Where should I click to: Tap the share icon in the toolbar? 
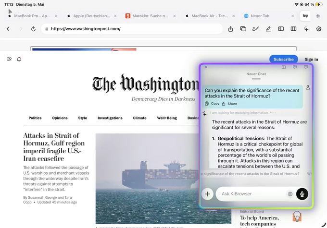pos(230,29)
